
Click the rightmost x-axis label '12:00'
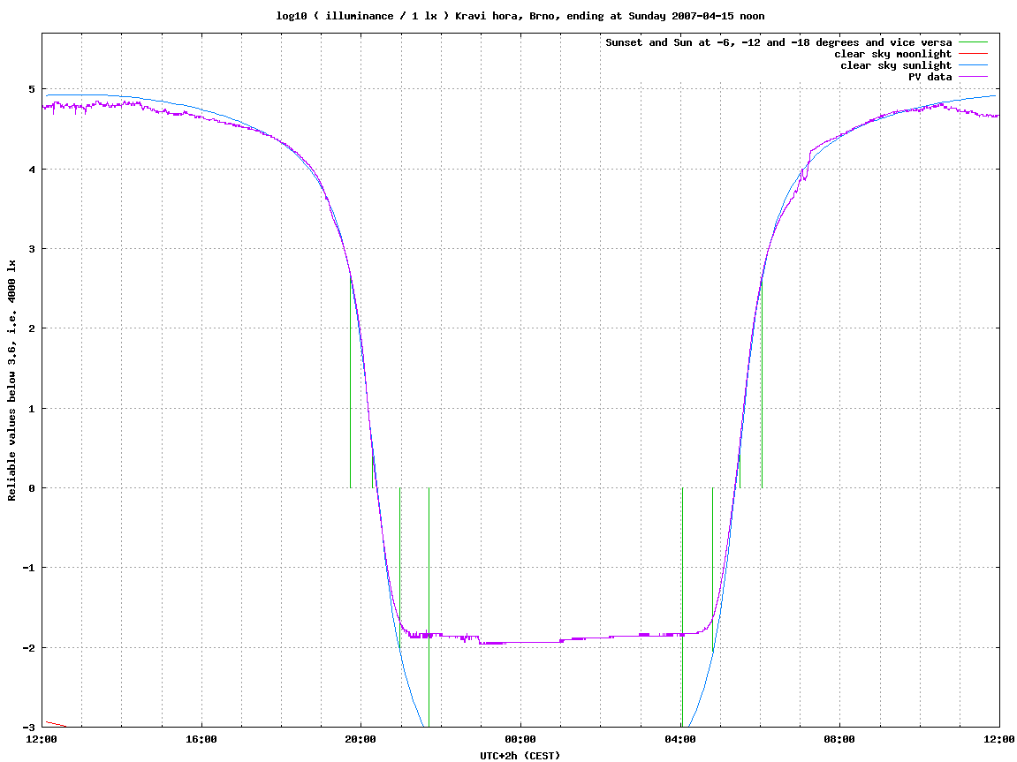pos(998,739)
